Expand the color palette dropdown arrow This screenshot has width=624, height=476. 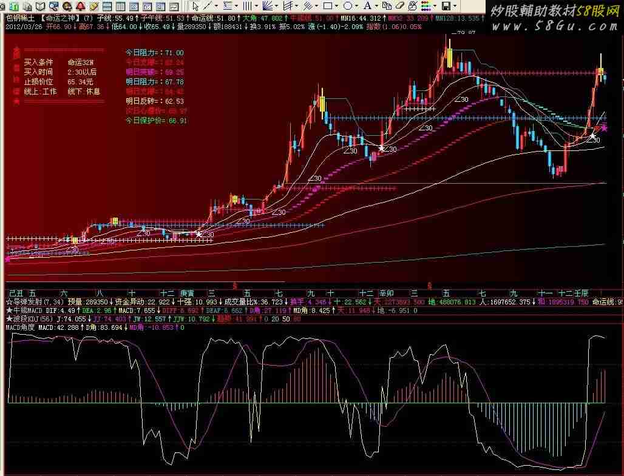435,6
